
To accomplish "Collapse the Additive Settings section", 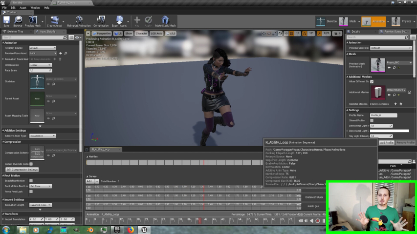I will pyautogui.click(x=3, y=131).
